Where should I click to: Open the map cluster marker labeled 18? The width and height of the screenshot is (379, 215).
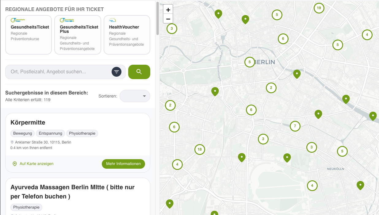click(x=200, y=150)
